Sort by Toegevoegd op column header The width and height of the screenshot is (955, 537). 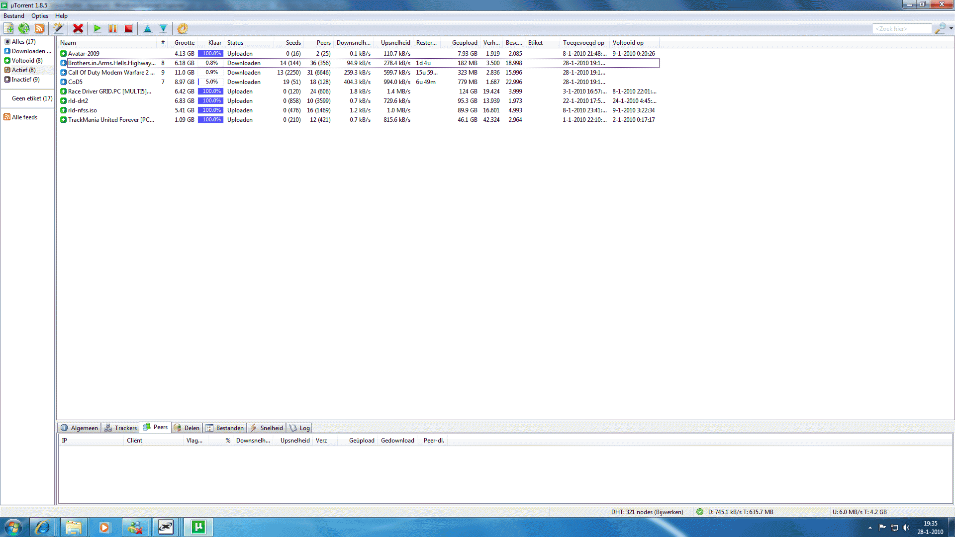584,43
